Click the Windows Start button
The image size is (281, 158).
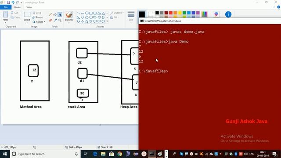click(5, 154)
